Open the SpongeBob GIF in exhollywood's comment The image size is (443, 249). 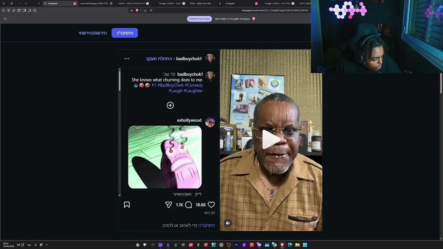pyautogui.click(x=165, y=157)
